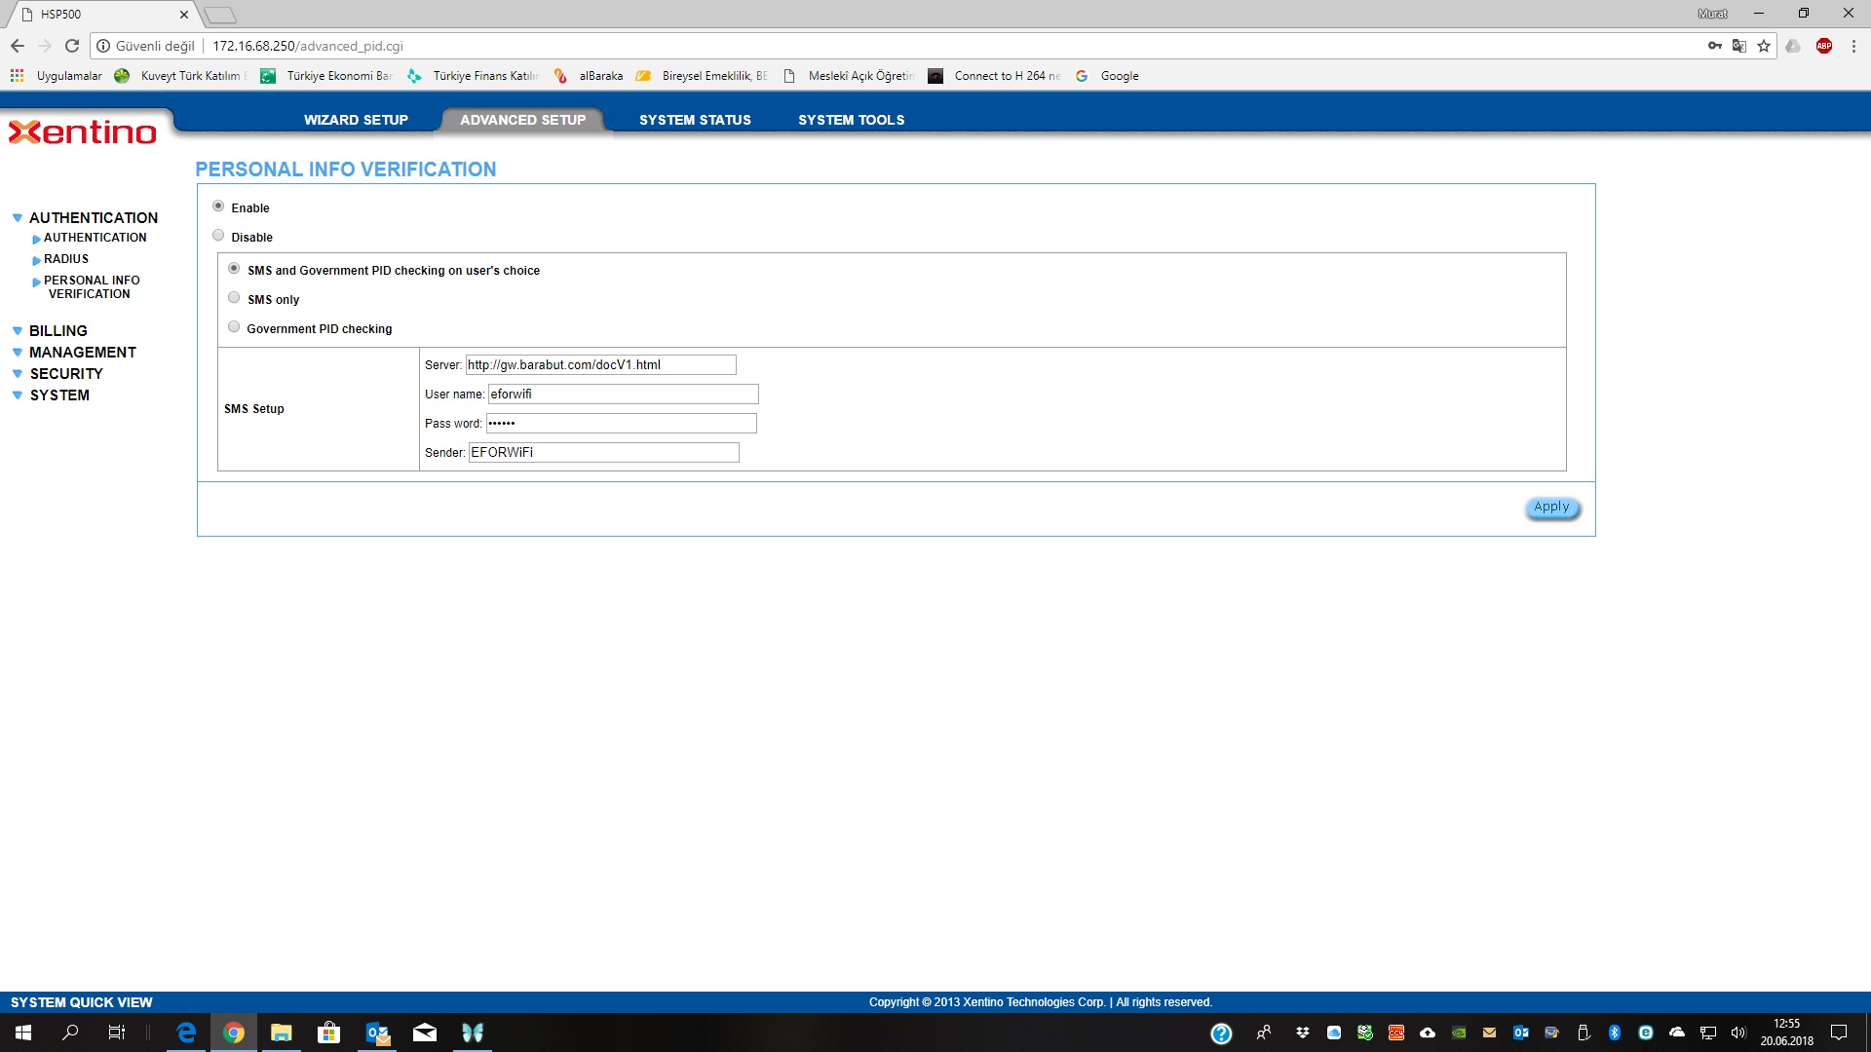Screen dimensions: 1871x1052
Task: Click the Xentino logo
Action: pos(83,132)
